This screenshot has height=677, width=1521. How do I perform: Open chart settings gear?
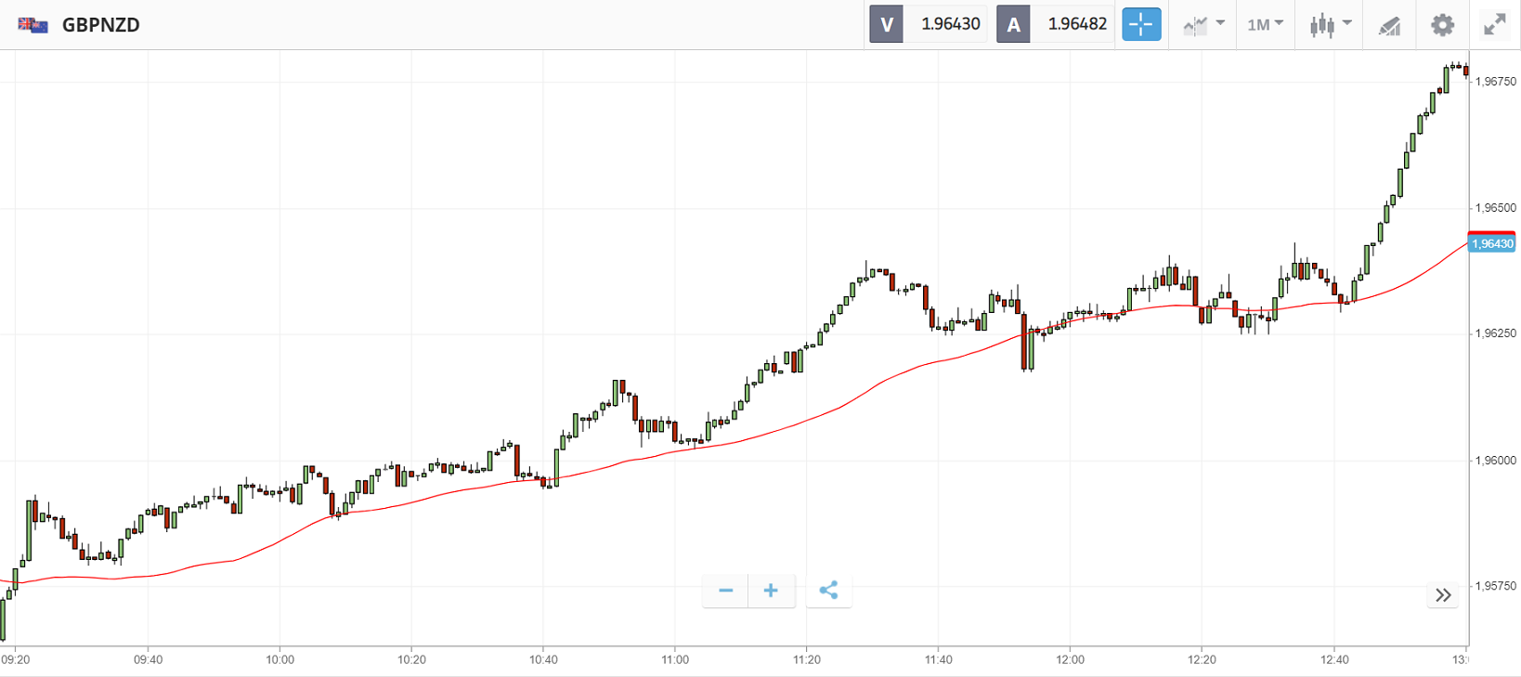[1442, 25]
